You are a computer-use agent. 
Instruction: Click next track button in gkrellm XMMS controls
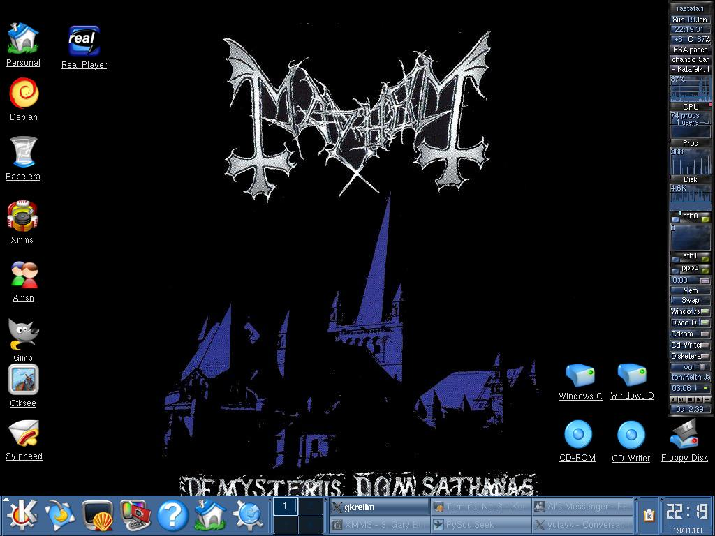tap(699, 400)
